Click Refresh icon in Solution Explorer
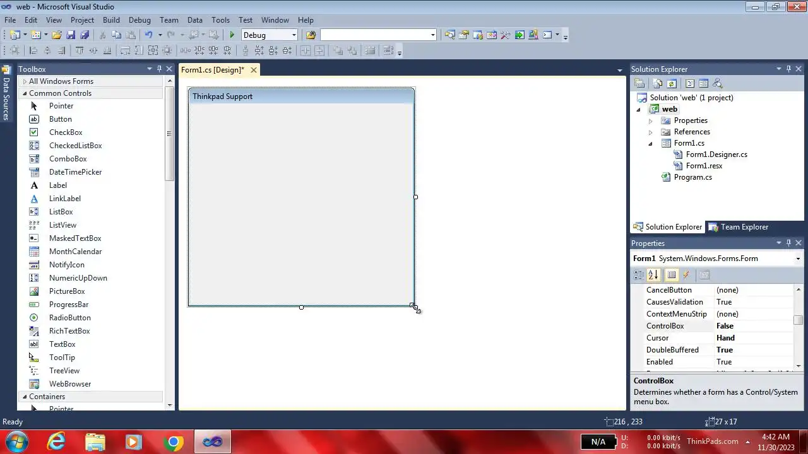This screenshot has width=808, height=454. pyautogui.click(x=672, y=83)
